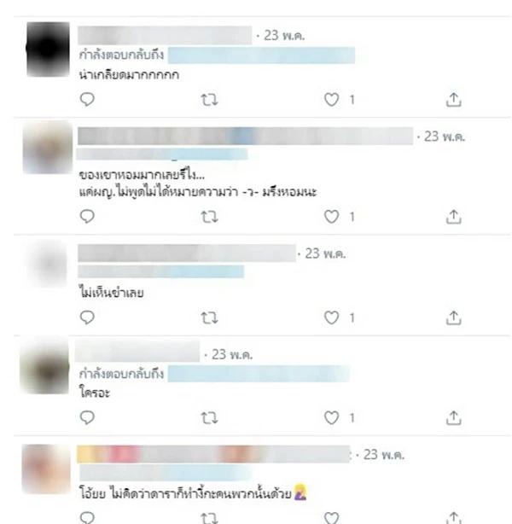This screenshot has height=524, width=512.
Task: Share the 'น่าเกลียดมากกกกก' tweet
Action: click(x=453, y=100)
